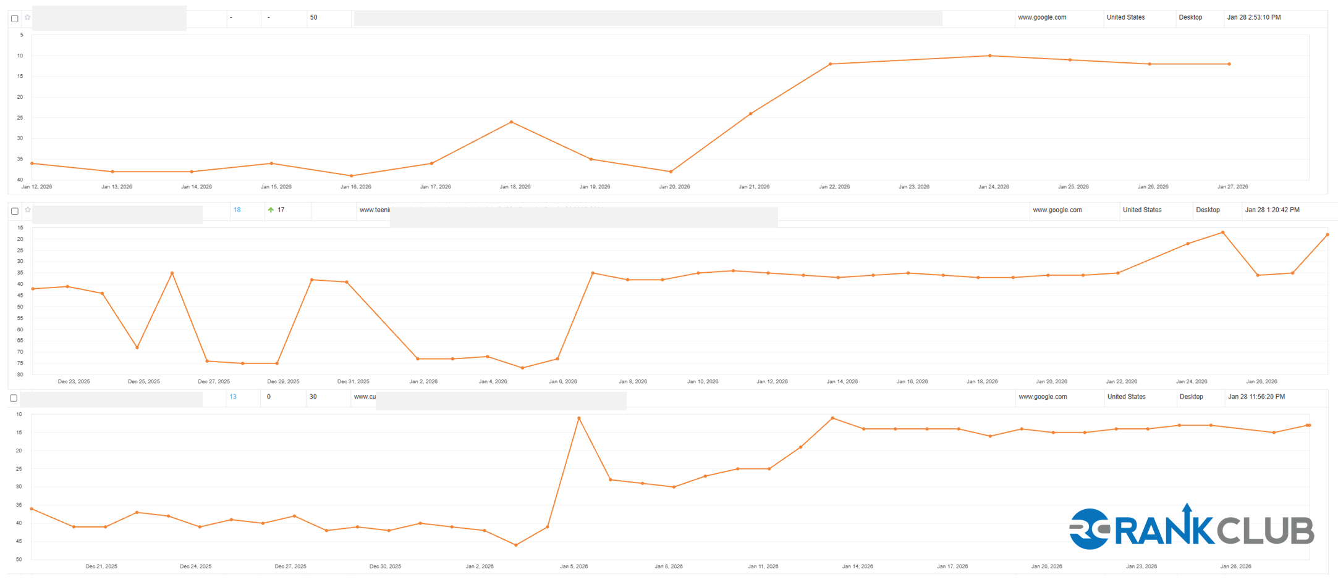Open the www.teeni ranking URL
The width and height of the screenshot is (1338, 585).
coord(375,210)
